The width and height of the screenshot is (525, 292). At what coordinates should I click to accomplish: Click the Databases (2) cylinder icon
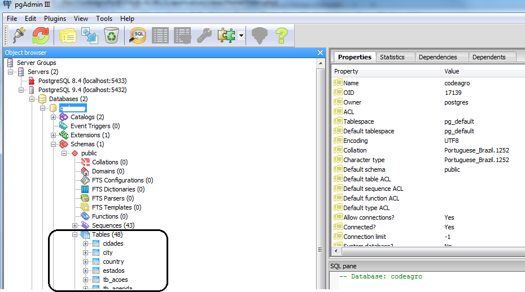click(x=42, y=99)
